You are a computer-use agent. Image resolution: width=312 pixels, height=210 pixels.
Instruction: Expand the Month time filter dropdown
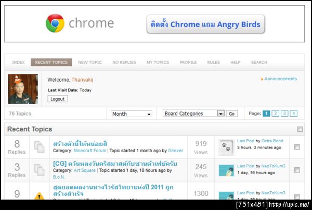point(132,114)
